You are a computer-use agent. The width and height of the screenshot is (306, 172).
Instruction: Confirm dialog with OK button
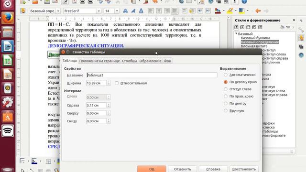[x=152, y=169]
